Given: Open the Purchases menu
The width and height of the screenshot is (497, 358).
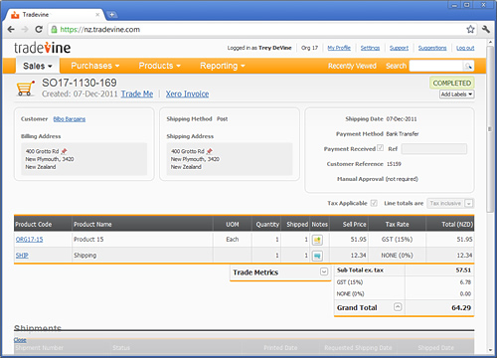Looking at the screenshot, I should pyautogui.click(x=95, y=66).
